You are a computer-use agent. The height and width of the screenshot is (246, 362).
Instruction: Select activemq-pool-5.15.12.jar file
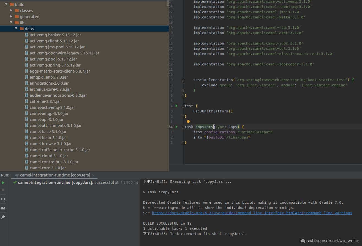[53, 59]
